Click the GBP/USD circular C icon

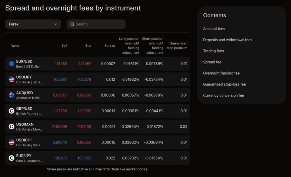pyautogui.click(x=11, y=111)
